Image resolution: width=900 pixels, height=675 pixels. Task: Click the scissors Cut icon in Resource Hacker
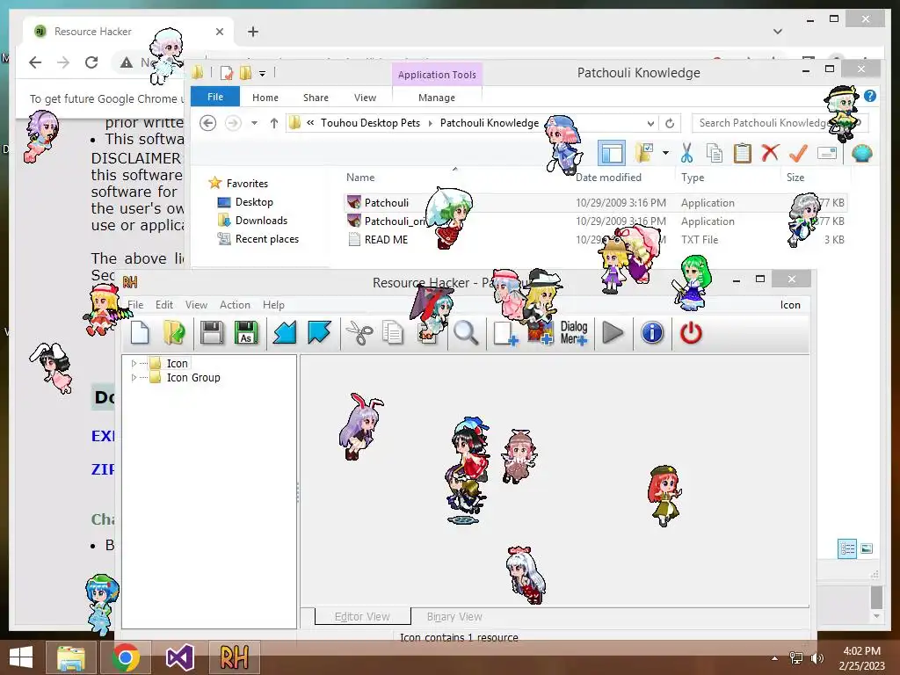(x=359, y=333)
